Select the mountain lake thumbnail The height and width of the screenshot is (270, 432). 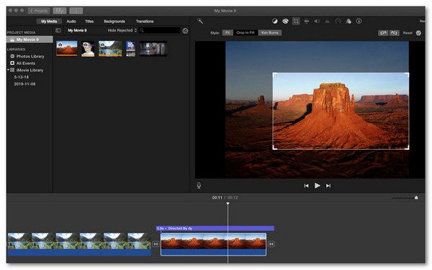[x=110, y=48]
